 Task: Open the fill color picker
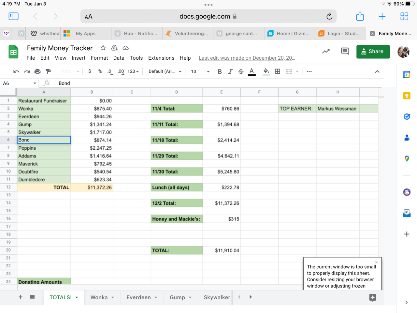(x=266, y=71)
